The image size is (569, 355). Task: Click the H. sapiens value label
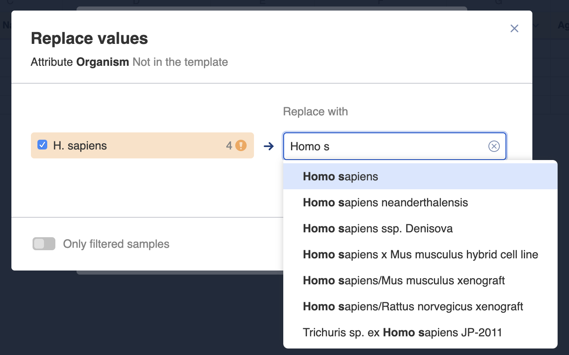80,145
